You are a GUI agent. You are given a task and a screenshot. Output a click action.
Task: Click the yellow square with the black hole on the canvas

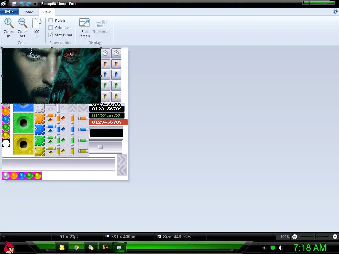pyautogui.click(x=24, y=145)
